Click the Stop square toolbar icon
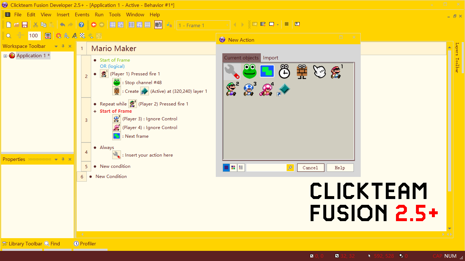465x261 pixels. [x=287, y=24]
